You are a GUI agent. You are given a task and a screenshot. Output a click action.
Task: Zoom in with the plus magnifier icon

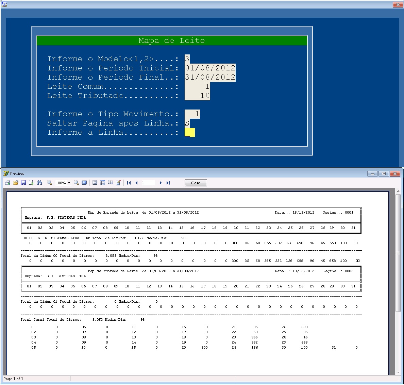[50, 183]
